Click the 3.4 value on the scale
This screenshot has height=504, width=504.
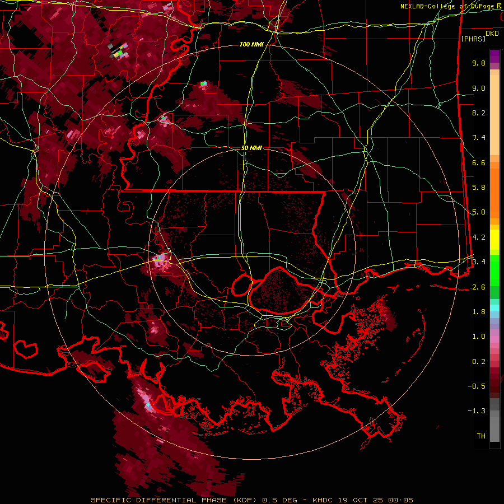[x=479, y=262]
